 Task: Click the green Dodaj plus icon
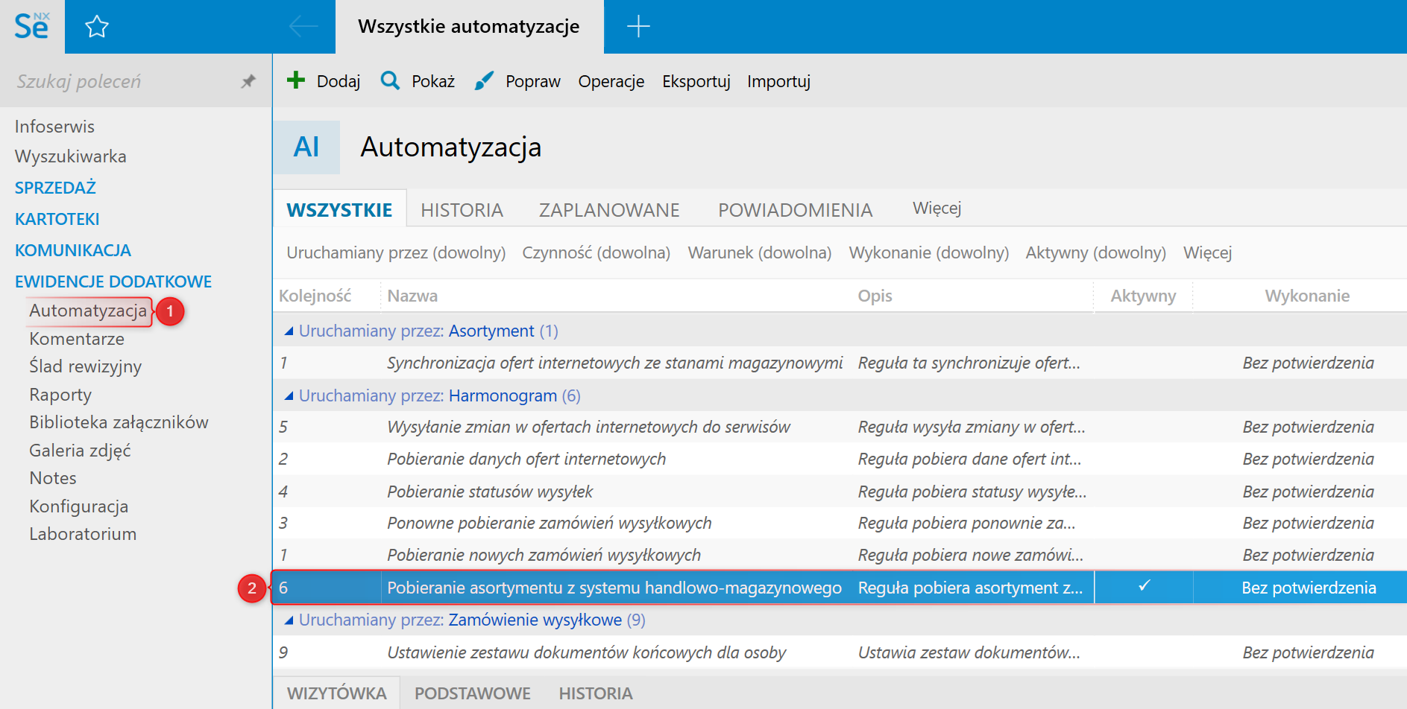(x=296, y=80)
